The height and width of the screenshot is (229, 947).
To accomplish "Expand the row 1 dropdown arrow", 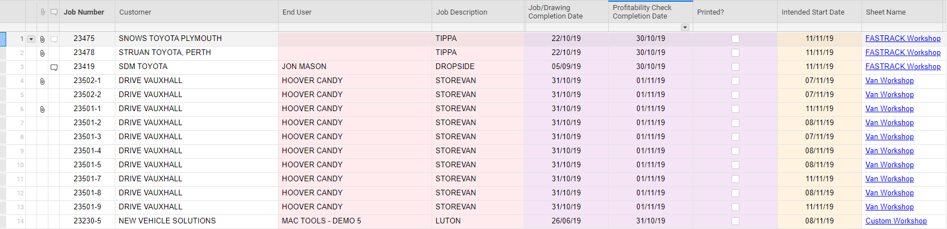I will pyautogui.click(x=32, y=39).
